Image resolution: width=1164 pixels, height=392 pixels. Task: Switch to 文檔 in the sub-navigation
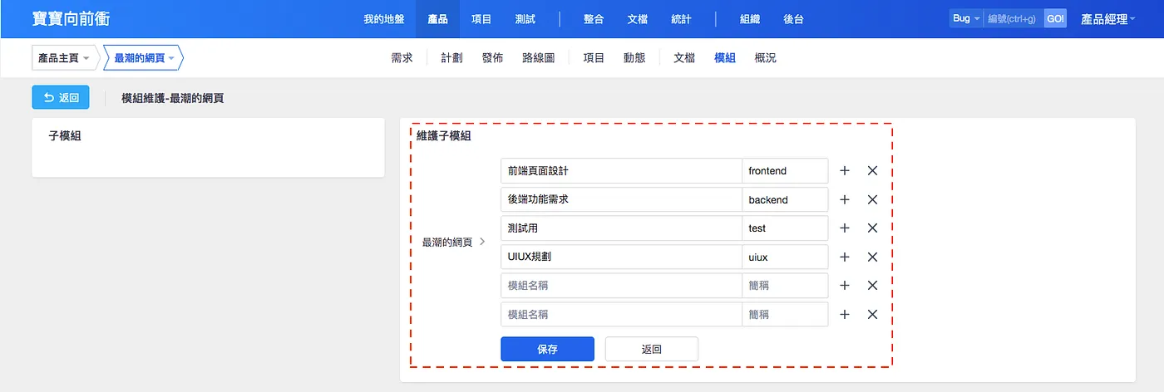(684, 58)
